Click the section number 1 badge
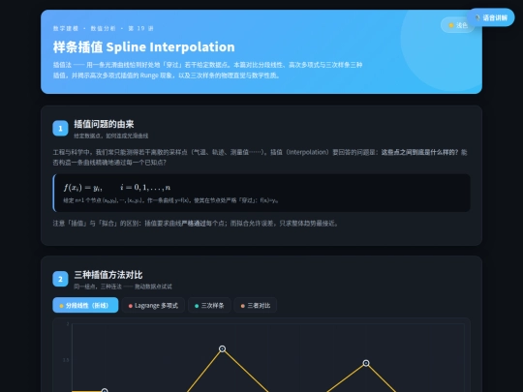The height and width of the screenshot is (392, 523). pyautogui.click(x=60, y=129)
